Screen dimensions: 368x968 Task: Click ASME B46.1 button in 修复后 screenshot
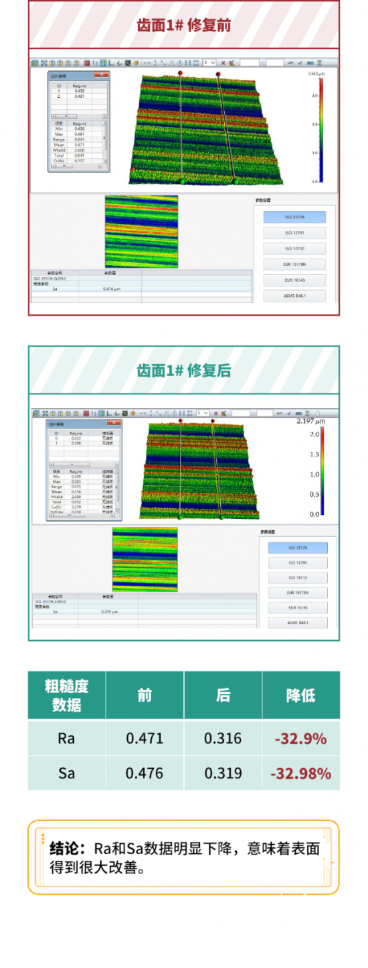click(x=298, y=623)
